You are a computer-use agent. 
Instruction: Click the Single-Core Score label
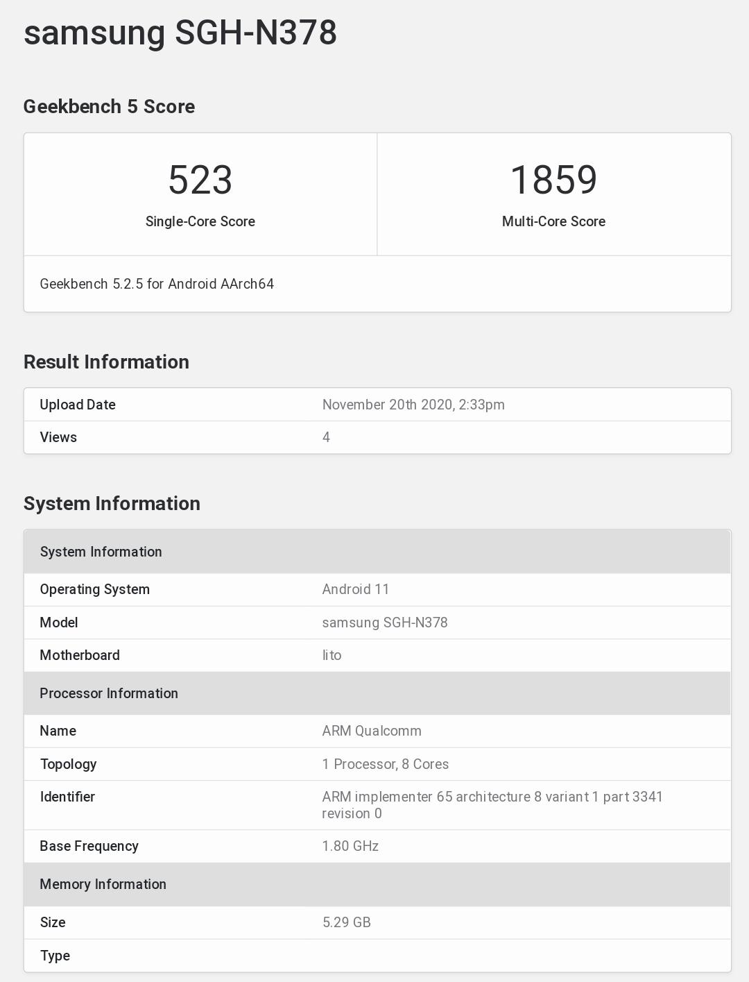click(x=200, y=221)
